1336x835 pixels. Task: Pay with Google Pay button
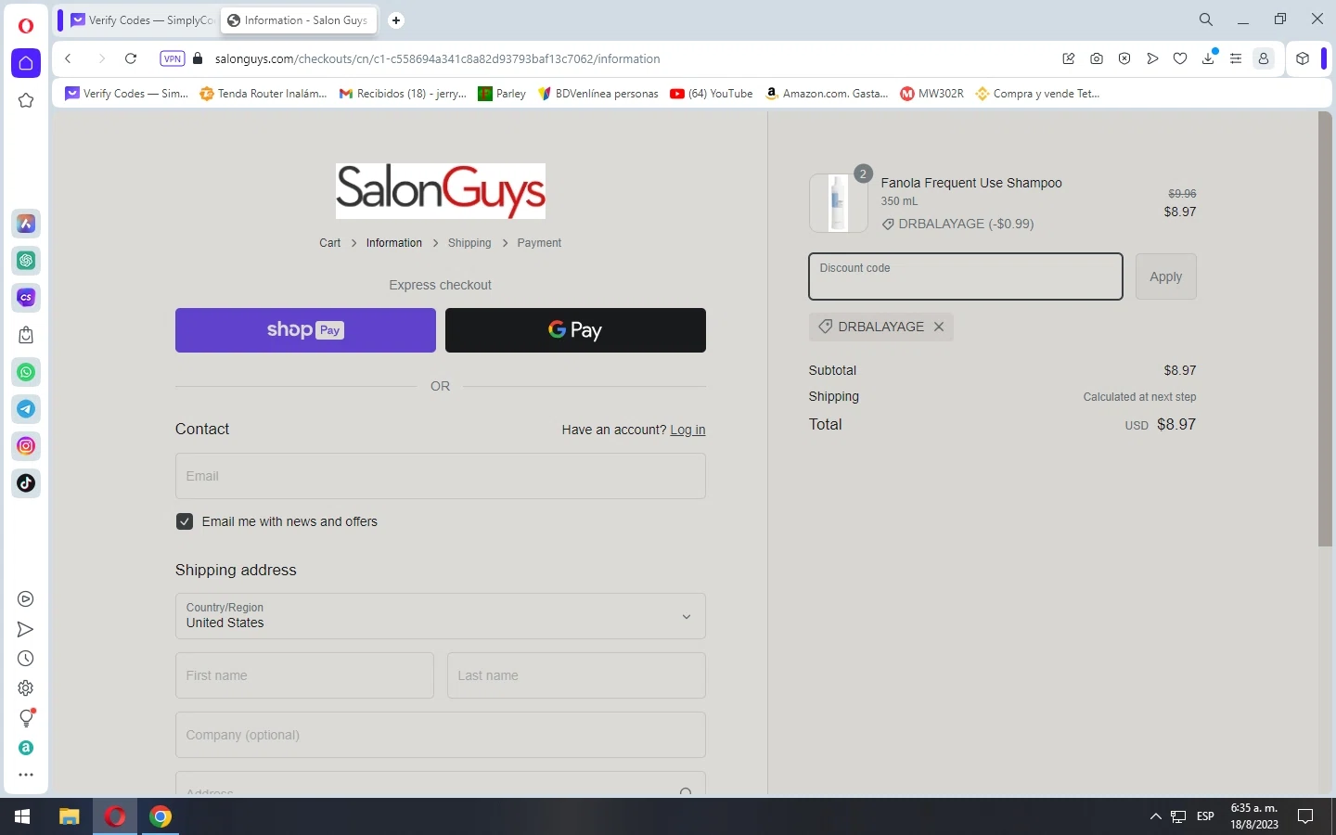click(575, 330)
